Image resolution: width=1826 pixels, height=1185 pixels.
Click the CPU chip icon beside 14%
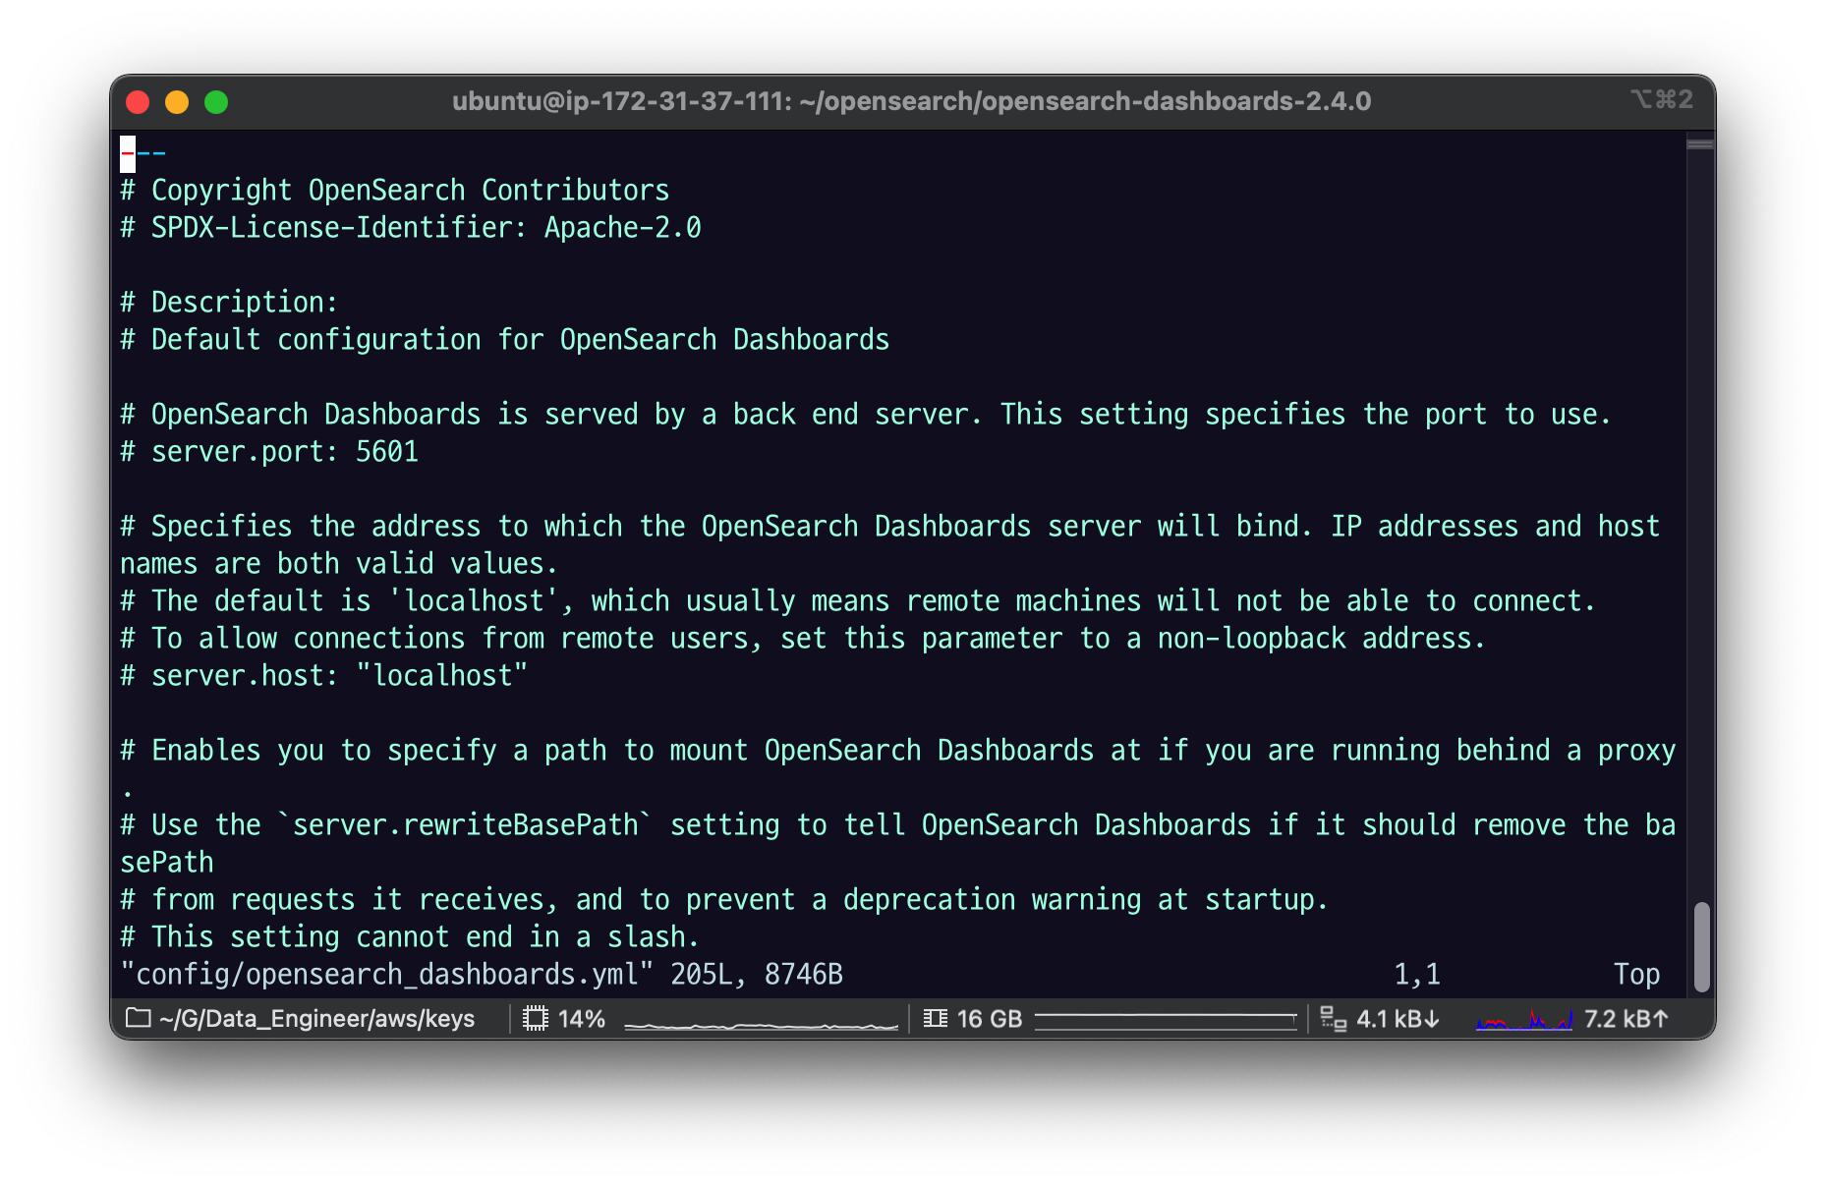coord(536,1018)
